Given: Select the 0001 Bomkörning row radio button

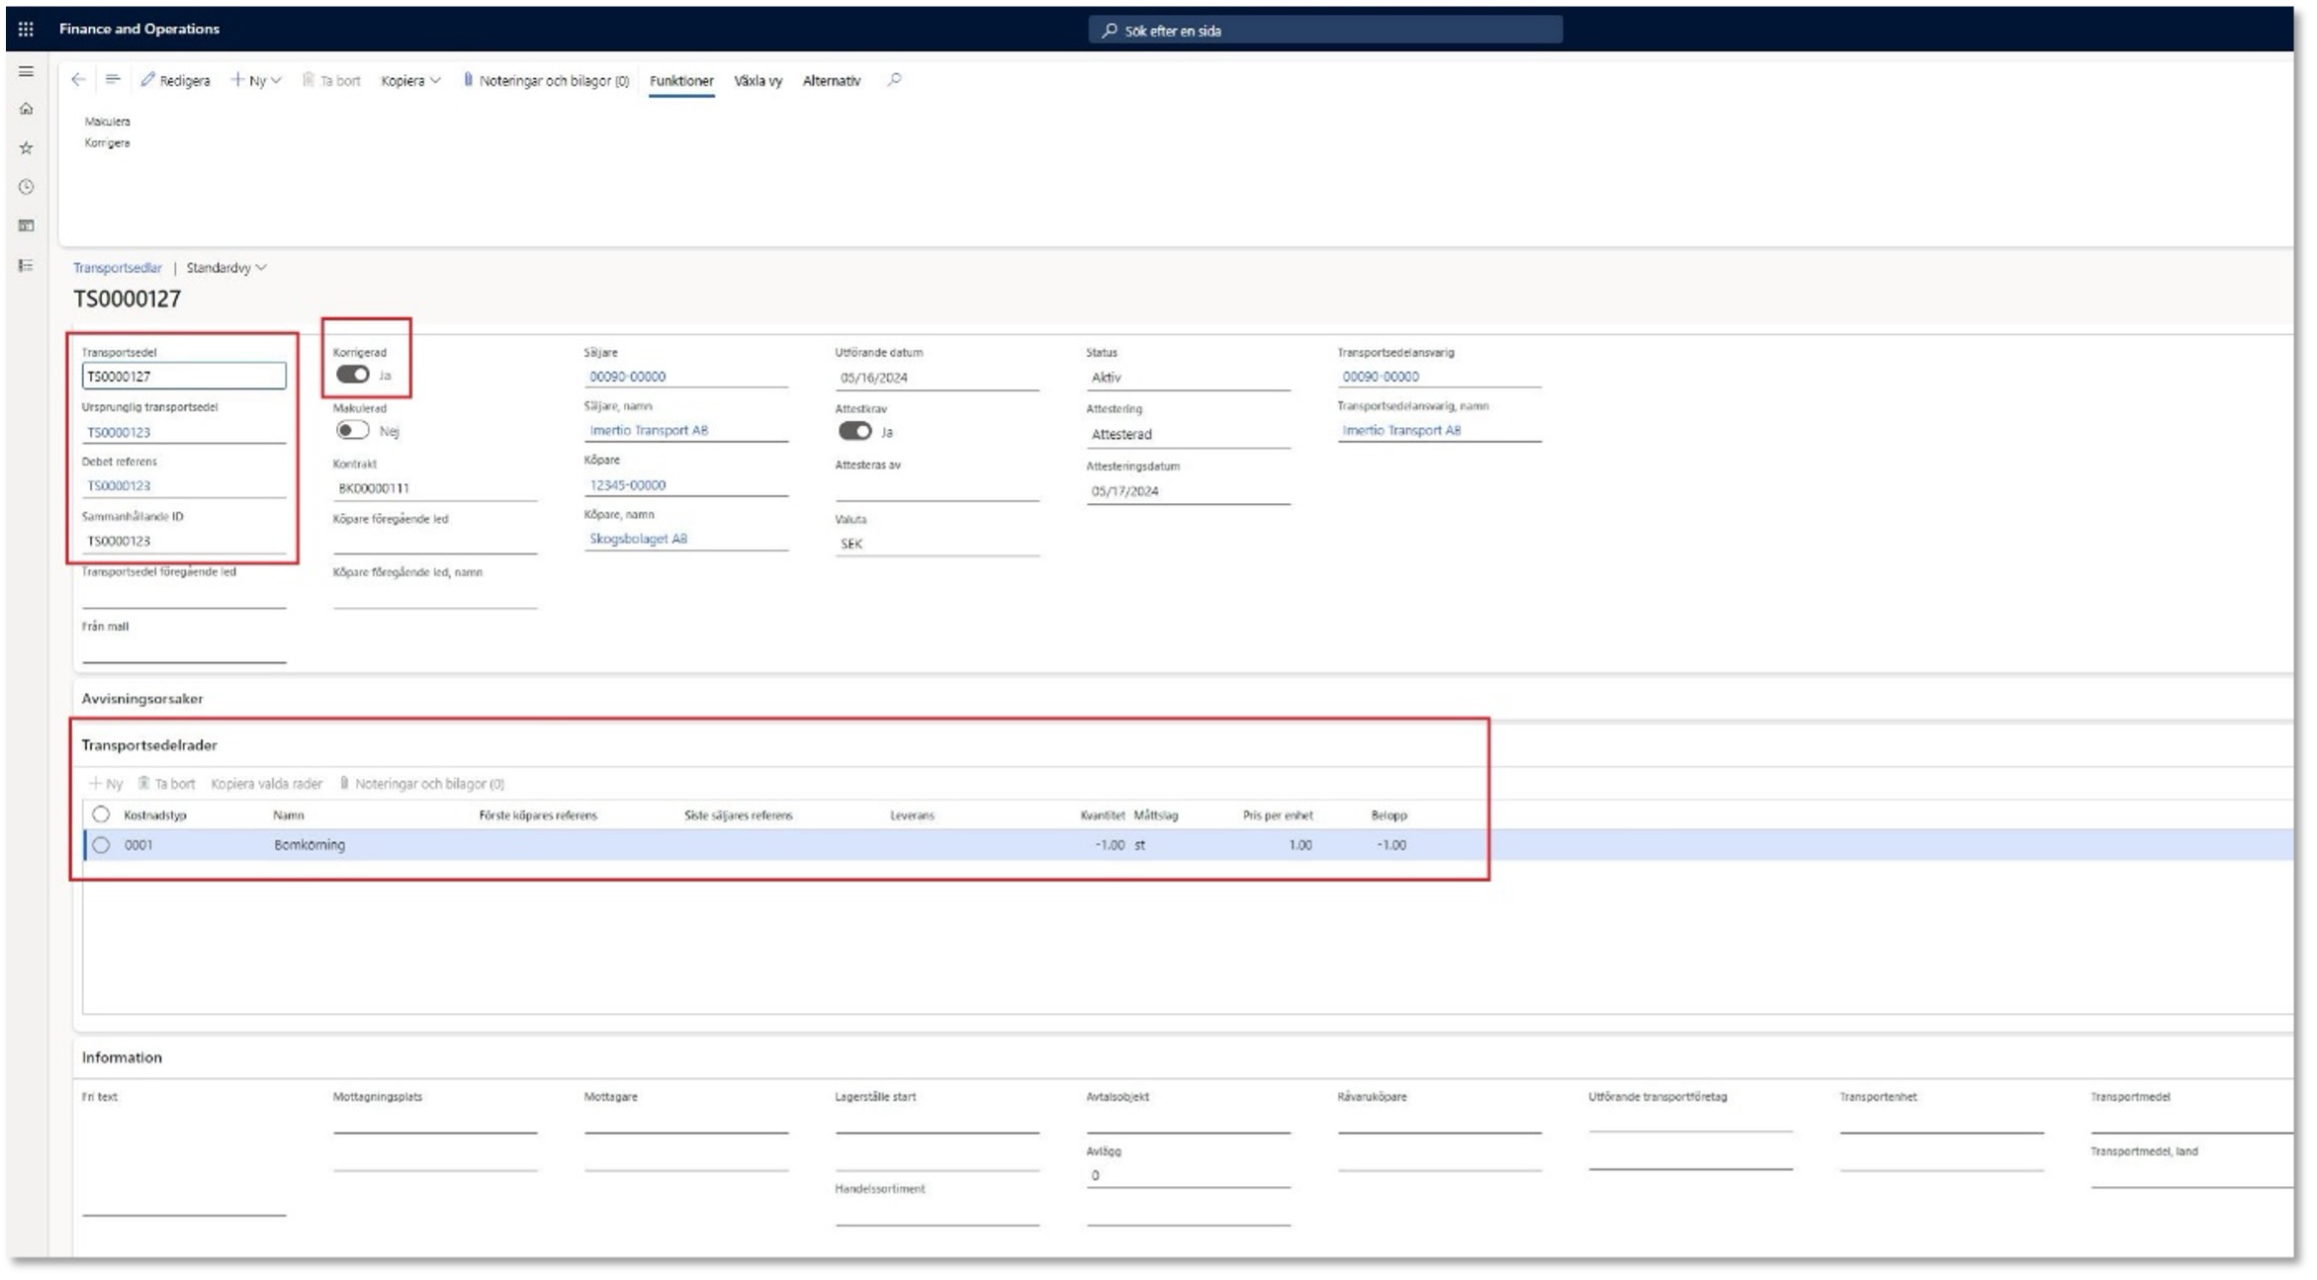Looking at the screenshot, I should 101,845.
